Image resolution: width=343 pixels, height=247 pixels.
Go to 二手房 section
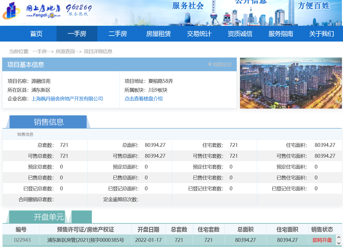[x=118, y=34]
